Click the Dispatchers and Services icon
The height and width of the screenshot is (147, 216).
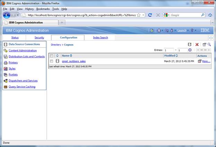coord(6,81)
